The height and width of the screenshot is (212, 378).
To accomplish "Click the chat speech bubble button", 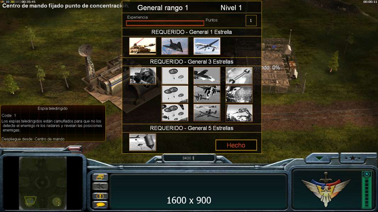I will [x=100, y=205].
